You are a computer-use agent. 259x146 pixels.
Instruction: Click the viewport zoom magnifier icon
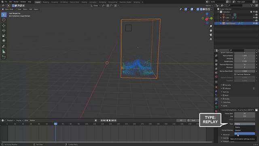pos(211,26)
